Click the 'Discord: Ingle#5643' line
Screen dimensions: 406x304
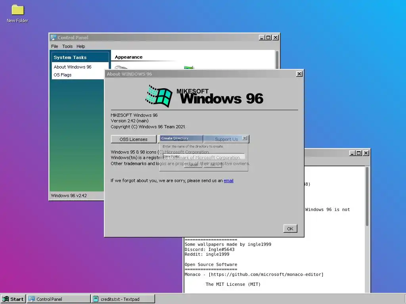pyautogui.click(x=209, y=249)
